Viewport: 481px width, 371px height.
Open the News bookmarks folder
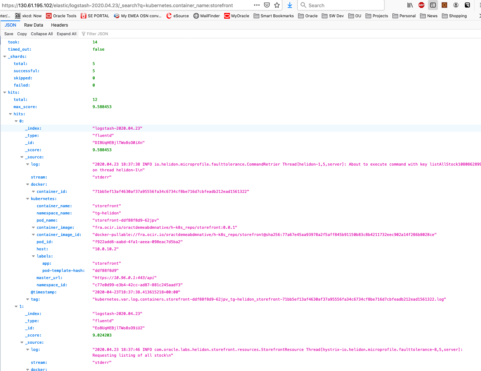pyautogui.click(x=429, y=16)
